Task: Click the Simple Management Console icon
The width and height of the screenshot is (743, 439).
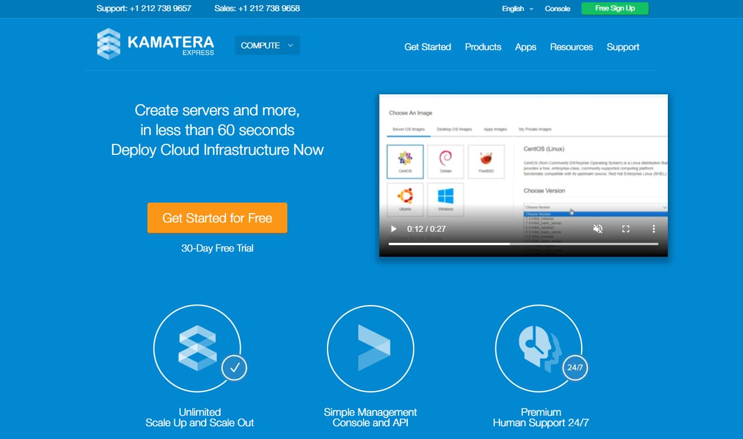Action: (371, 348)
